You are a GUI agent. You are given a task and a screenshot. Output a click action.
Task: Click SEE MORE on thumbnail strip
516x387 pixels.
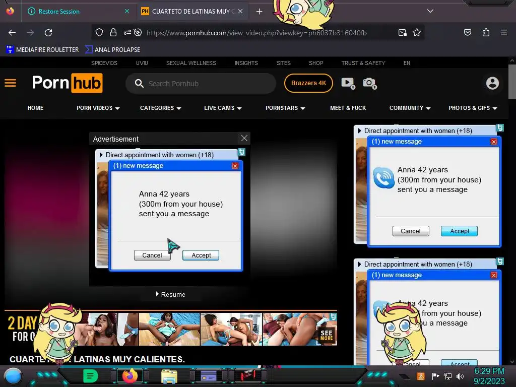pos(327,335)
